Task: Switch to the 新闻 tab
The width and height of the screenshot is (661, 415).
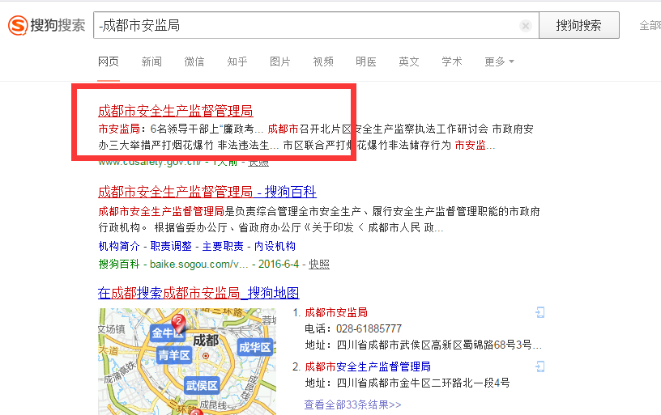Action: point(151,61)
